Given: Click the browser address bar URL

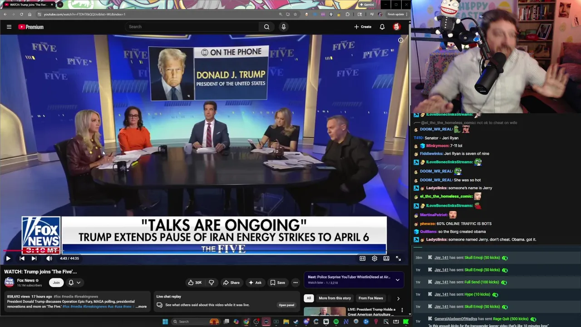Looking at the screenshot, I should 84,14.
